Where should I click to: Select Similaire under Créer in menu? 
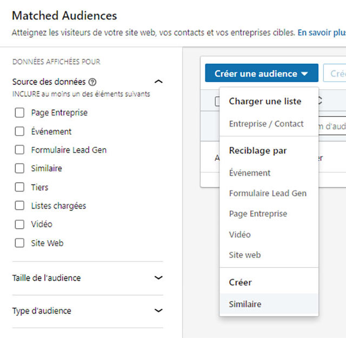pos(269,304)
